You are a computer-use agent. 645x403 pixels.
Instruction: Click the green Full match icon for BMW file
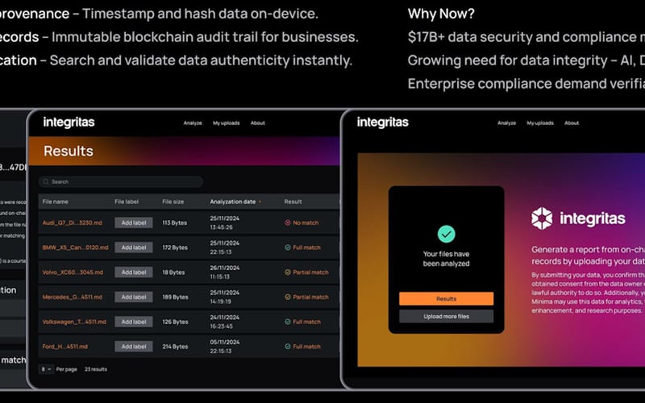tap(288, 247)
